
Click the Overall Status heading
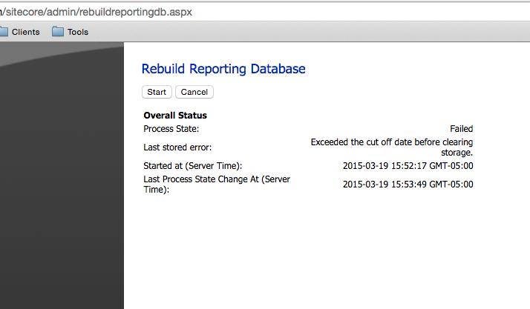coord(175,116)
